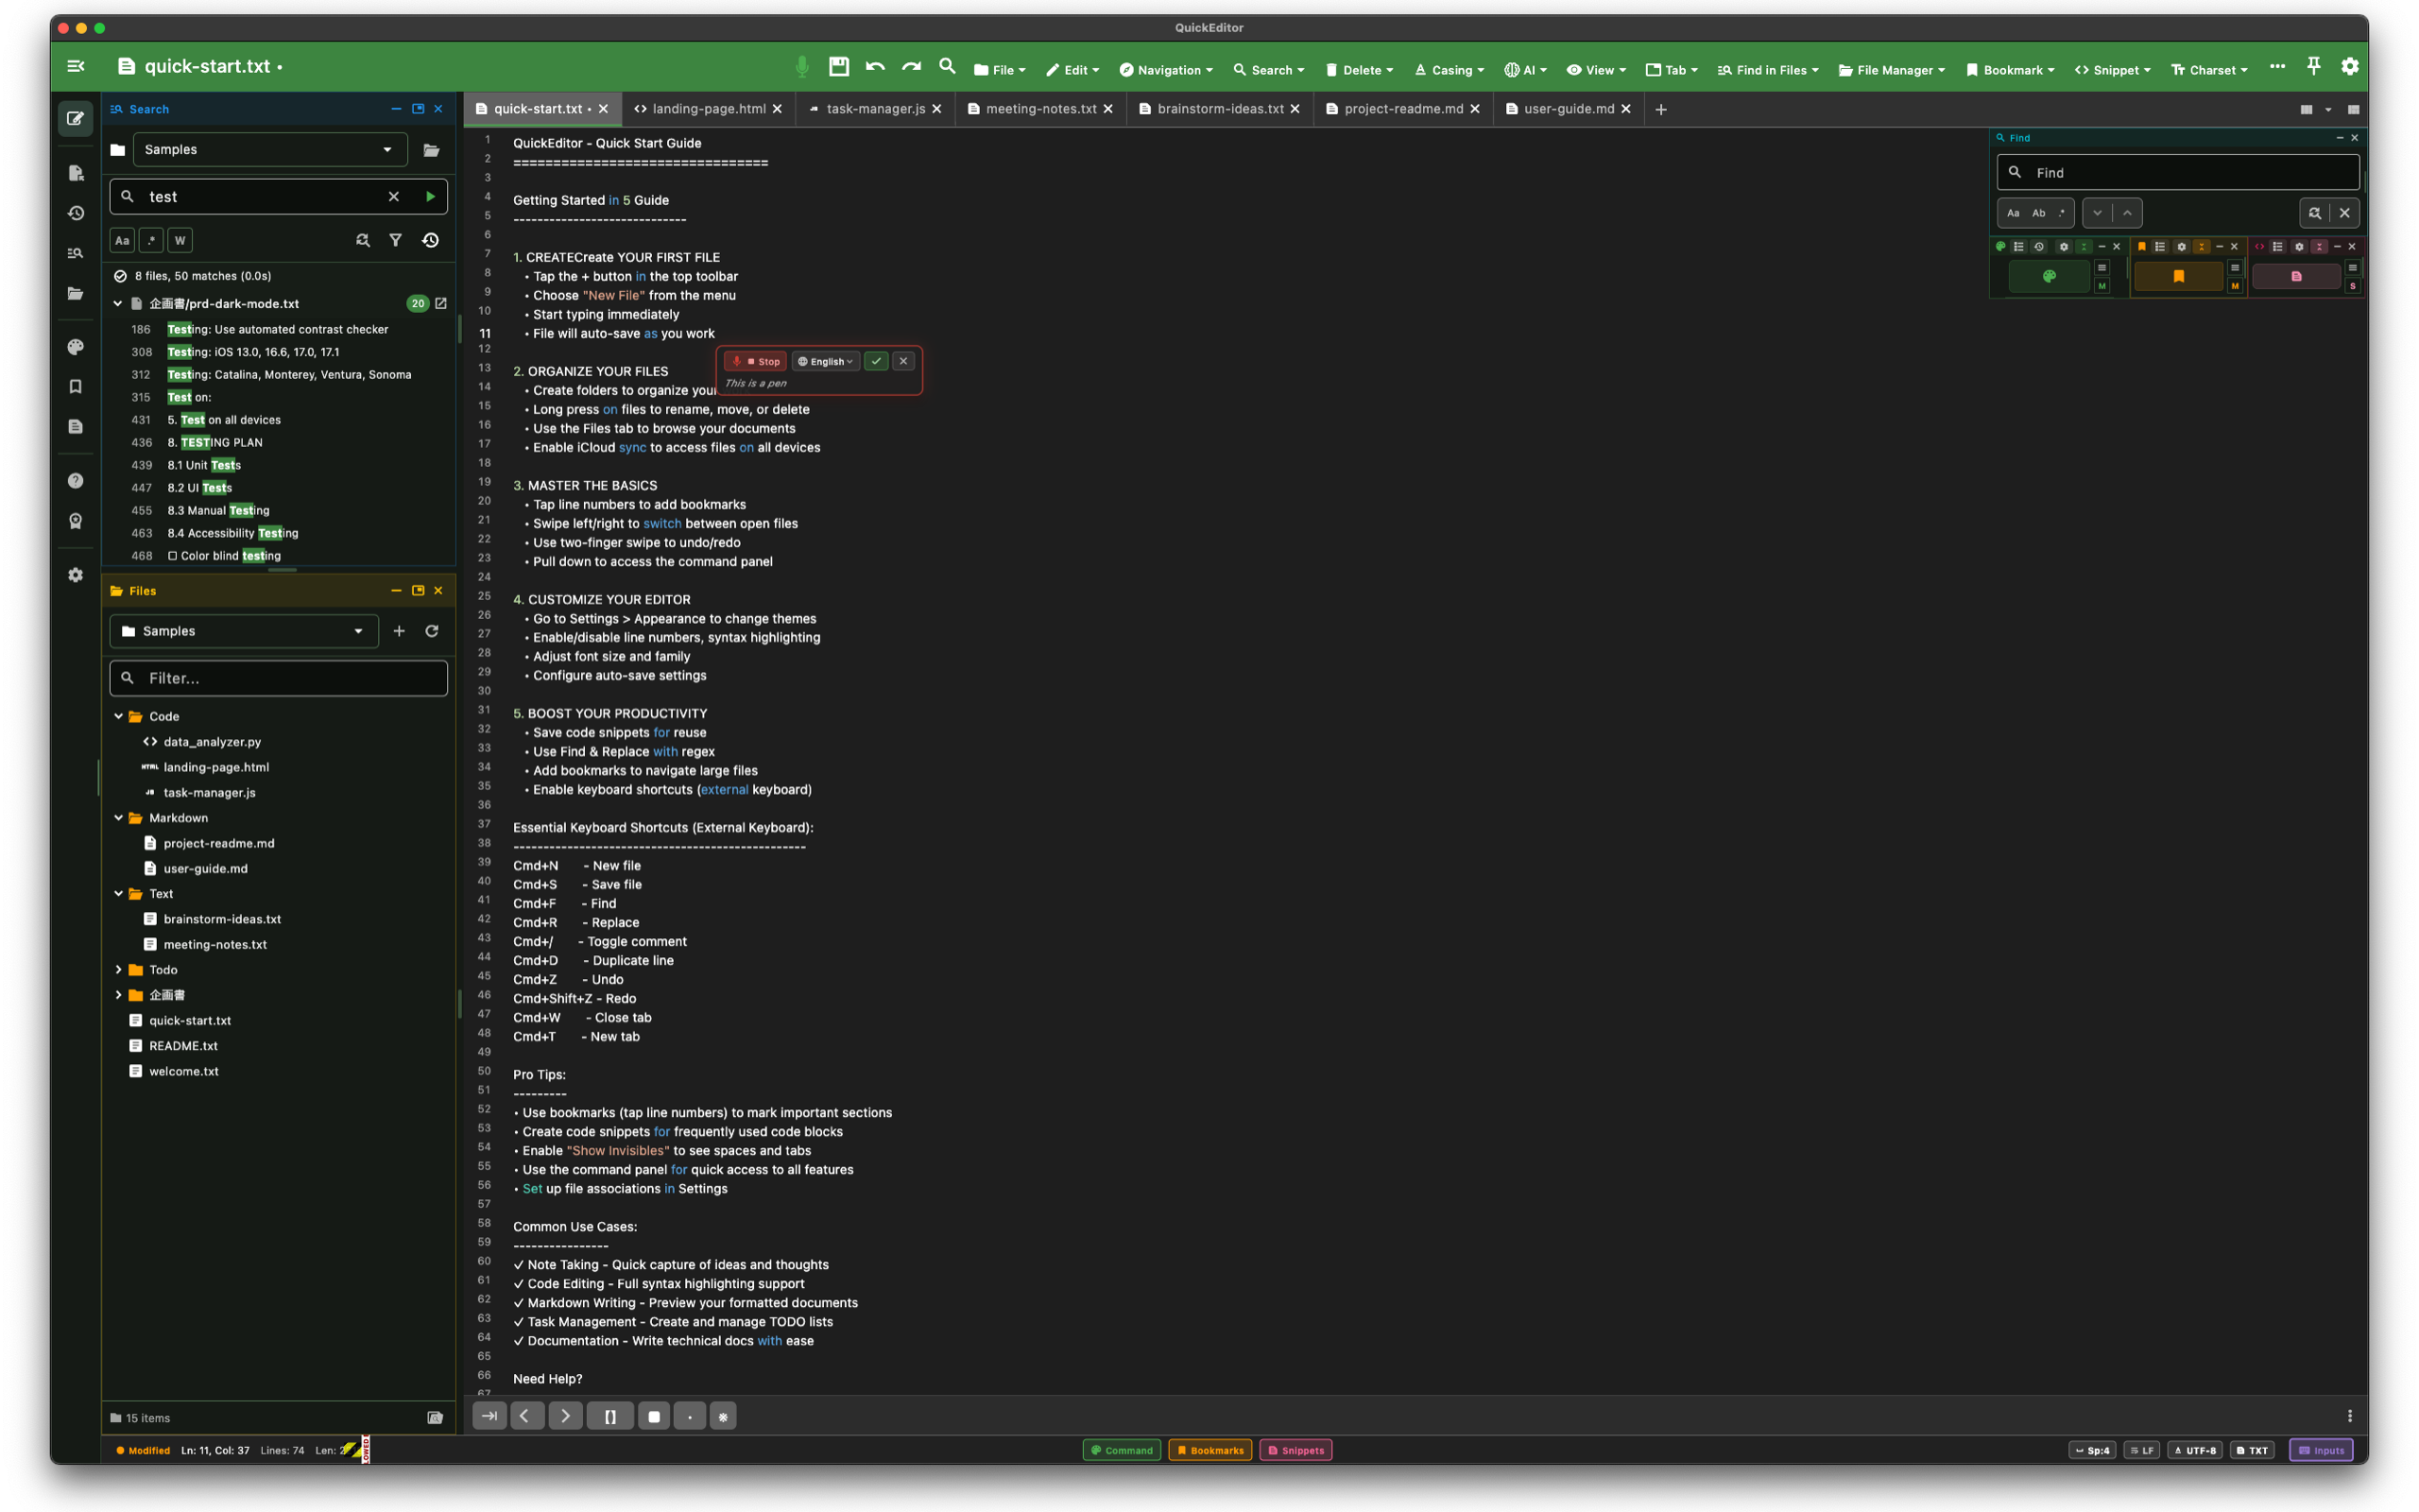Run search with the green play arrow
This screenshot has height=1512, width=2419.
click(430, 197)
